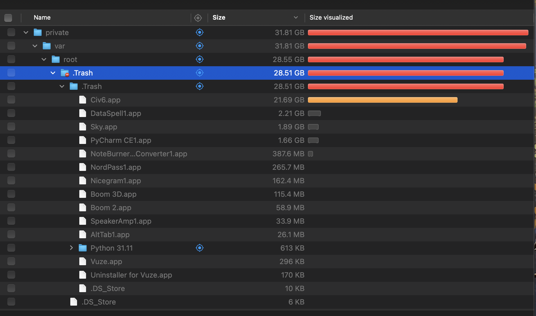Check the box for NordPass1.app
The width and height of the screenshot is (536, 316).
11,167
